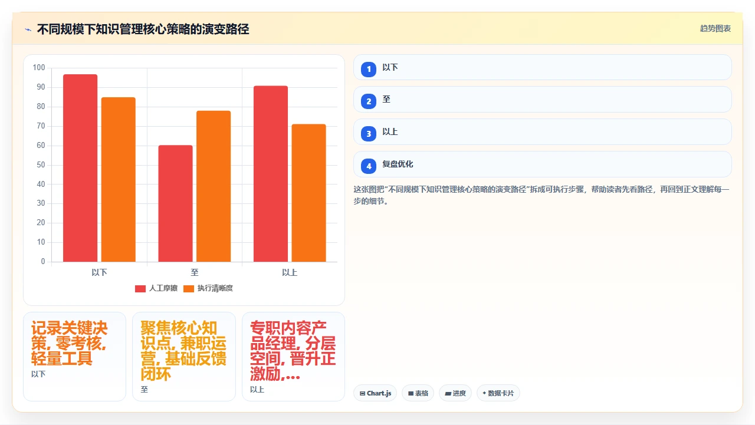Screen dimensions: 755x425
Task: Click the trend icon beside the title
Action: click(x=28, y=29)
